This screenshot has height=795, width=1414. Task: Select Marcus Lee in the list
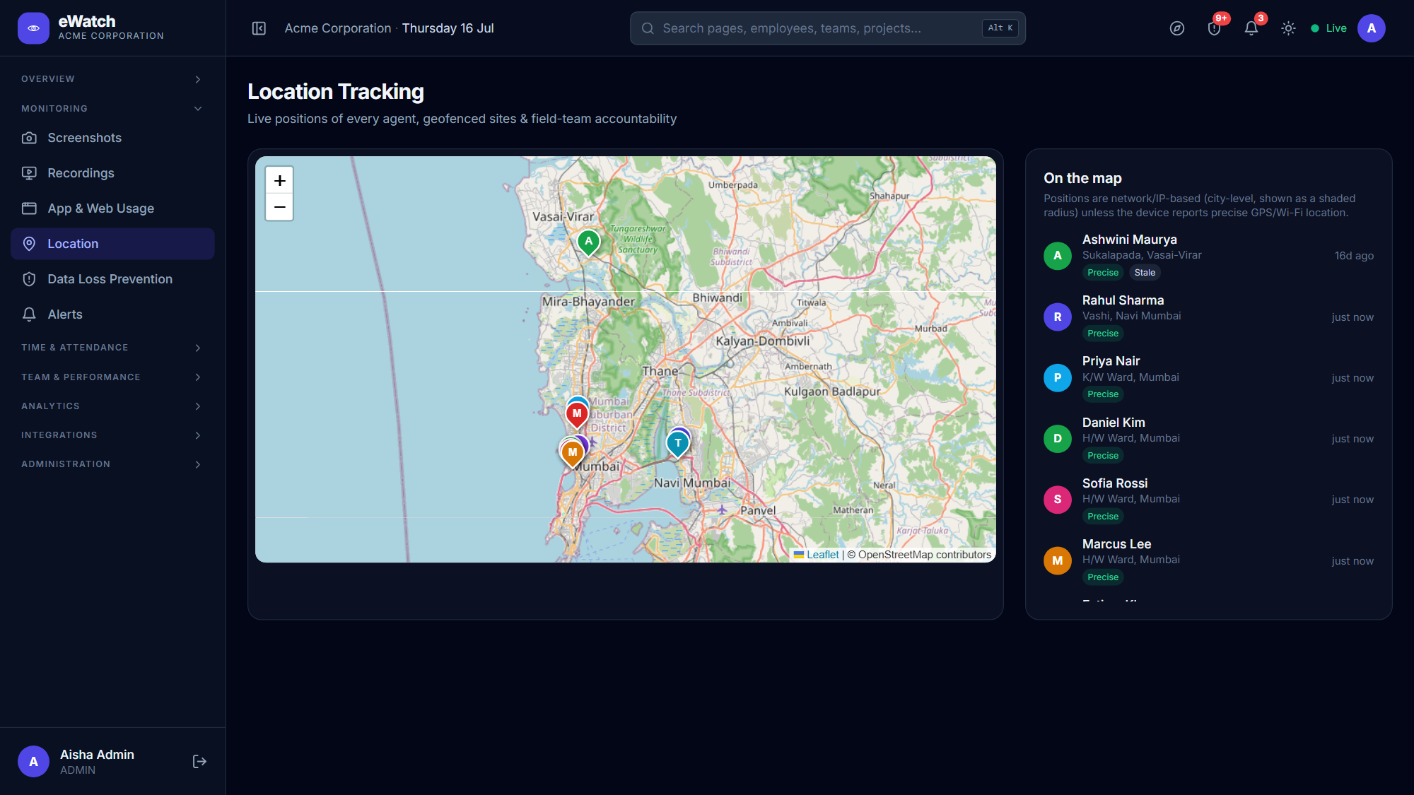pyautogui.click(x=1208, y=560)
